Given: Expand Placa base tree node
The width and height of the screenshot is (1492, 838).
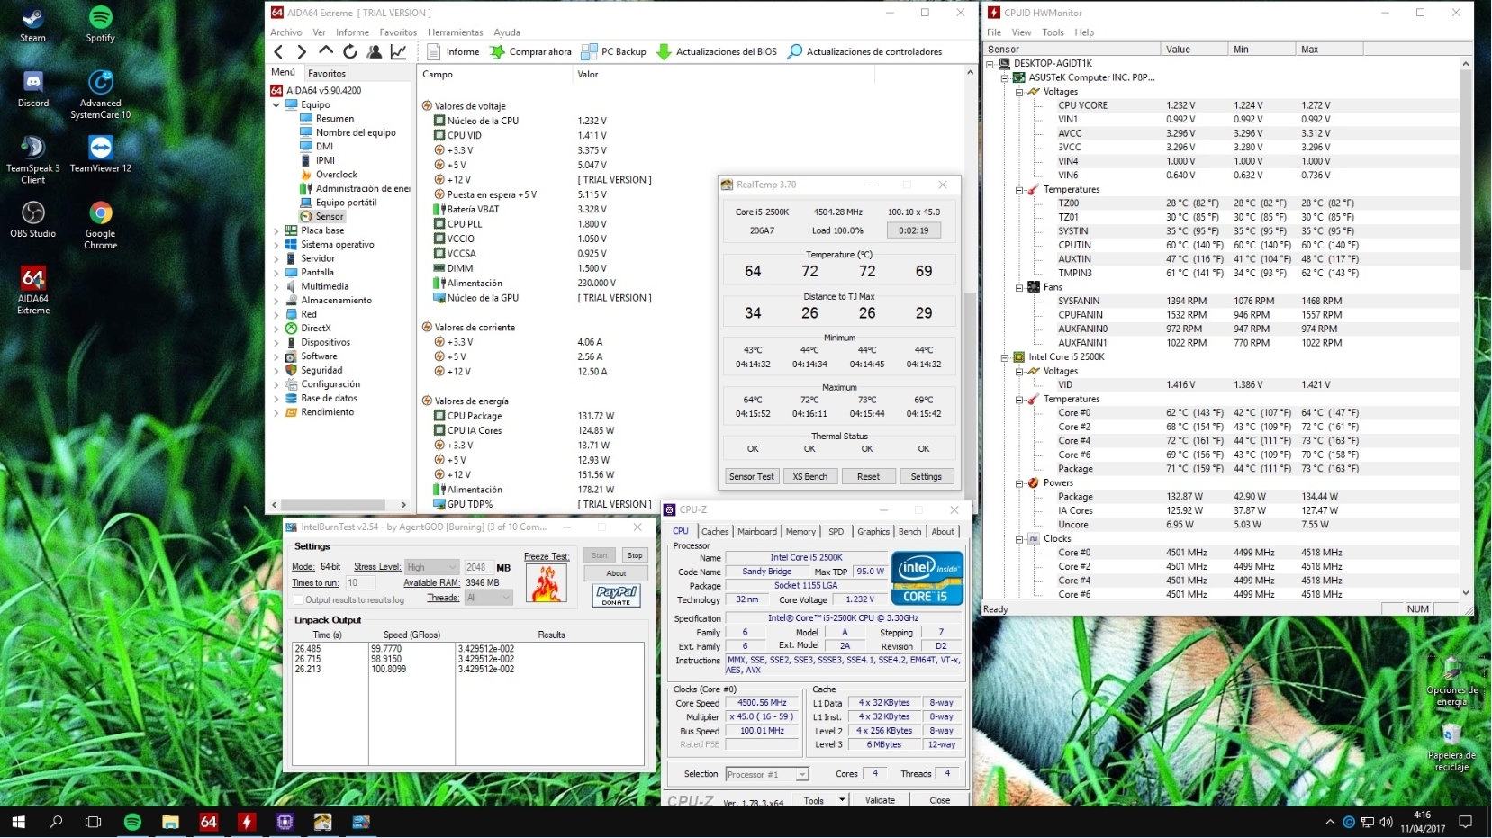Looking at the screenshot, I should pyautogui.click(x=276, y=230).
